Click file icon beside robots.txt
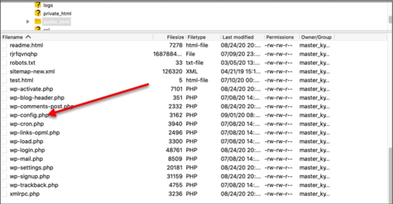The image size is (393, 204). click(4, 62)
